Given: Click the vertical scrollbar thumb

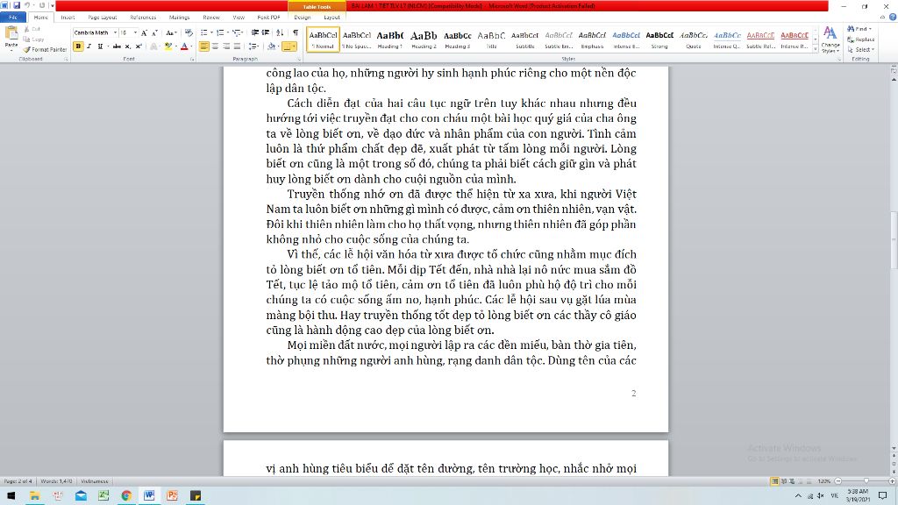Looking at the screenshot, I should pyautogui.click(x=894, y=240).
